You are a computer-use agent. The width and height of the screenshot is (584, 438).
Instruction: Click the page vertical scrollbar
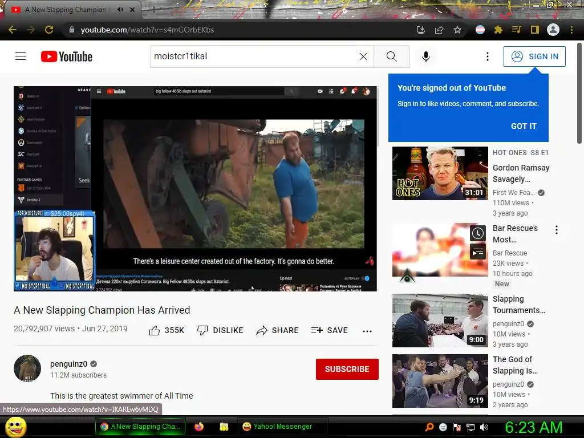[579, 93]
